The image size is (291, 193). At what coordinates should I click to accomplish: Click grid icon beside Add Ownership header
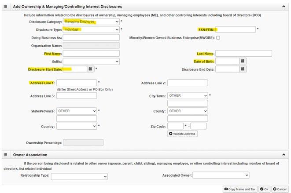(5, 7)
